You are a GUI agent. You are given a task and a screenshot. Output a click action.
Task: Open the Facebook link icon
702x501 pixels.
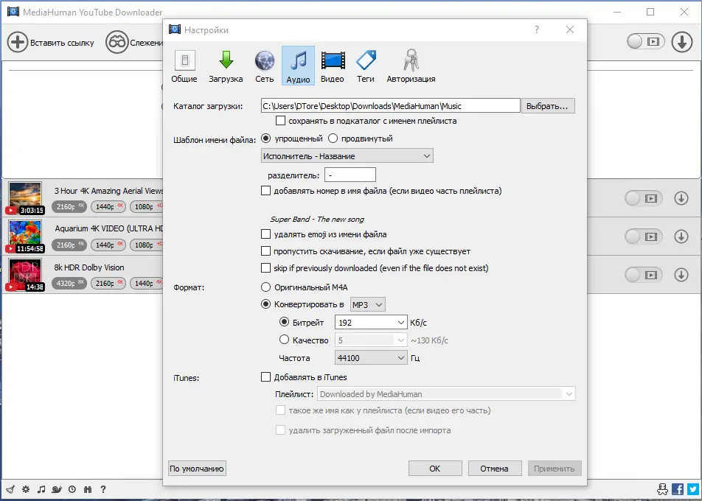pos(678,489)
